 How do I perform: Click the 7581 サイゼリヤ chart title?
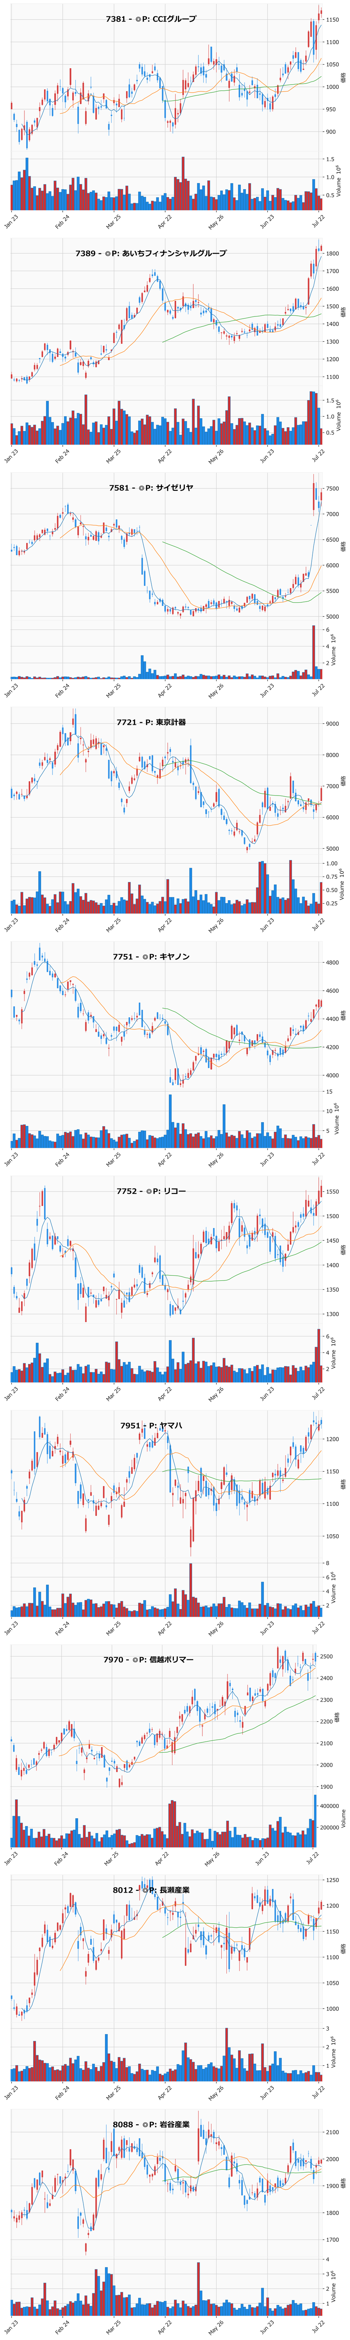point(151,488)
